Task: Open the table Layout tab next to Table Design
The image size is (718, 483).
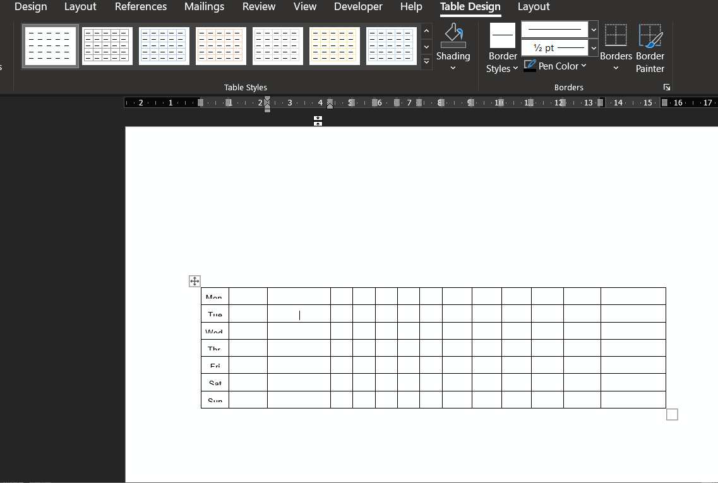Action: [534, 7]
